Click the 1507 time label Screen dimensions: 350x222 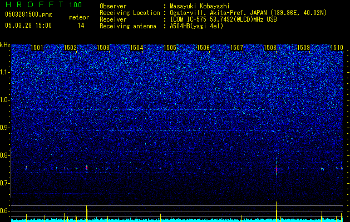pos(236,48)
